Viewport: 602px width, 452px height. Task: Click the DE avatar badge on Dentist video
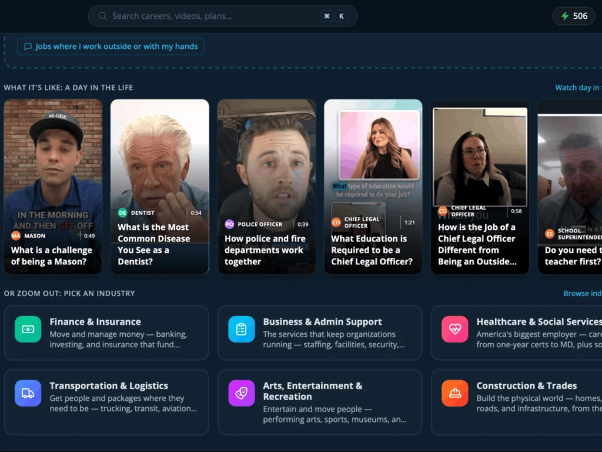coord(122,212)
